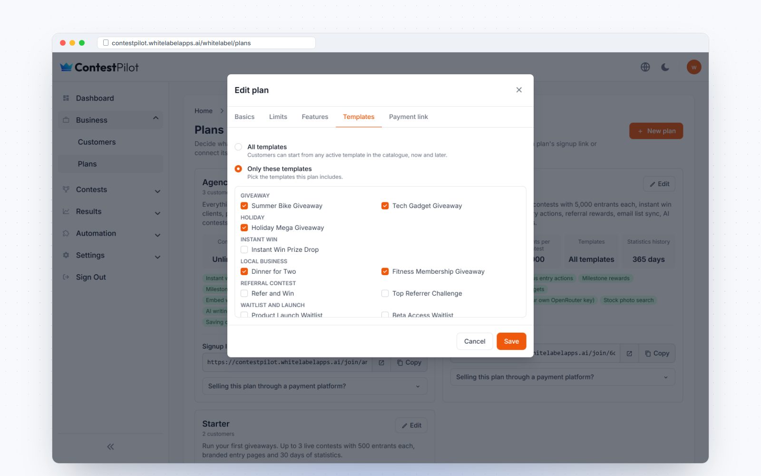Uncheck Holiday Mega Giveaway template
Image resolution: width=761 pixels, height=476 pixels.
pos(244,228)
